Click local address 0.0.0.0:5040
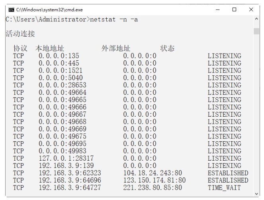The height and width of the screenshot is (200, 264). pyautogui.click(x=61, y=78)
